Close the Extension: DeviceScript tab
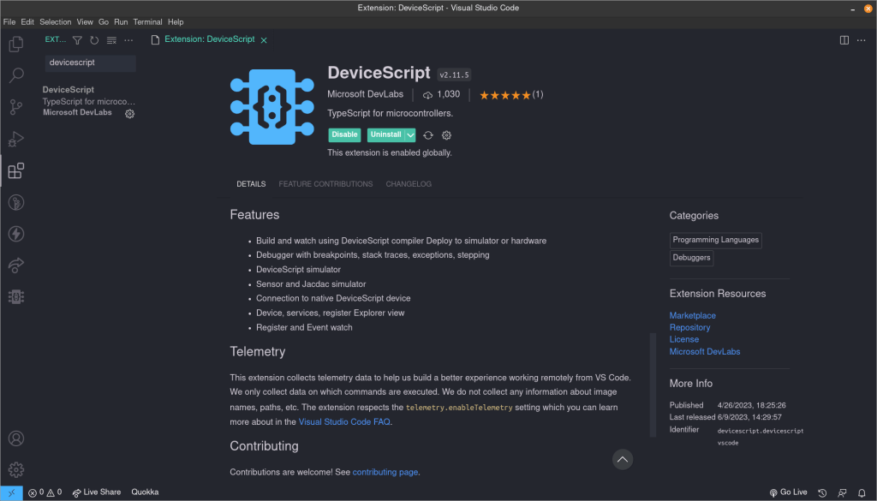 pos(264,40)
